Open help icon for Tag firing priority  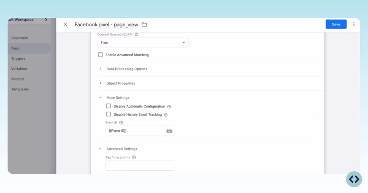click(x=134, y=157)
